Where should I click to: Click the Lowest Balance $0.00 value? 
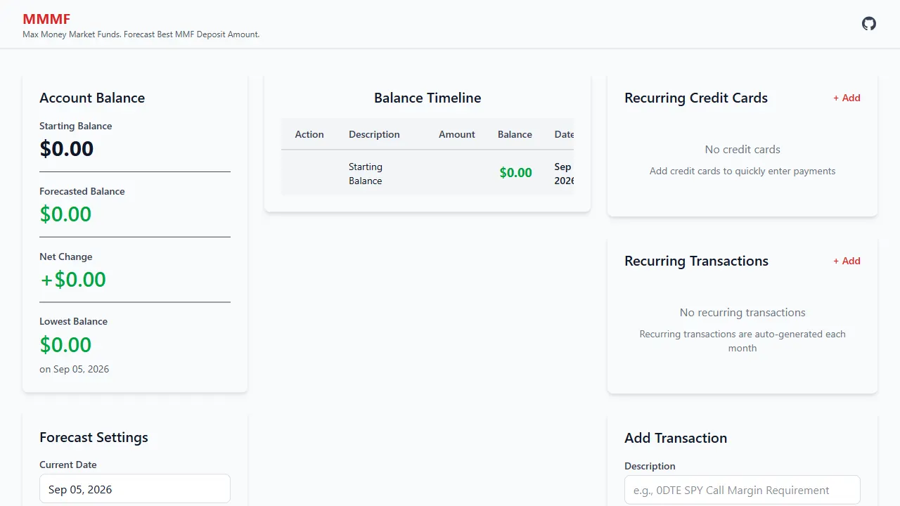click(65, 345)
